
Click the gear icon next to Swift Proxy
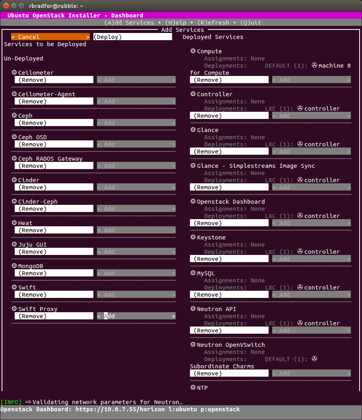click(x=14, y=309)
